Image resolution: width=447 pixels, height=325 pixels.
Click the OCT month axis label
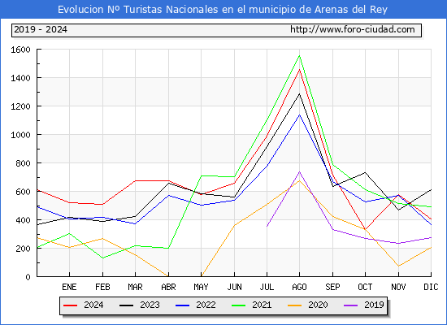[365, 287]
